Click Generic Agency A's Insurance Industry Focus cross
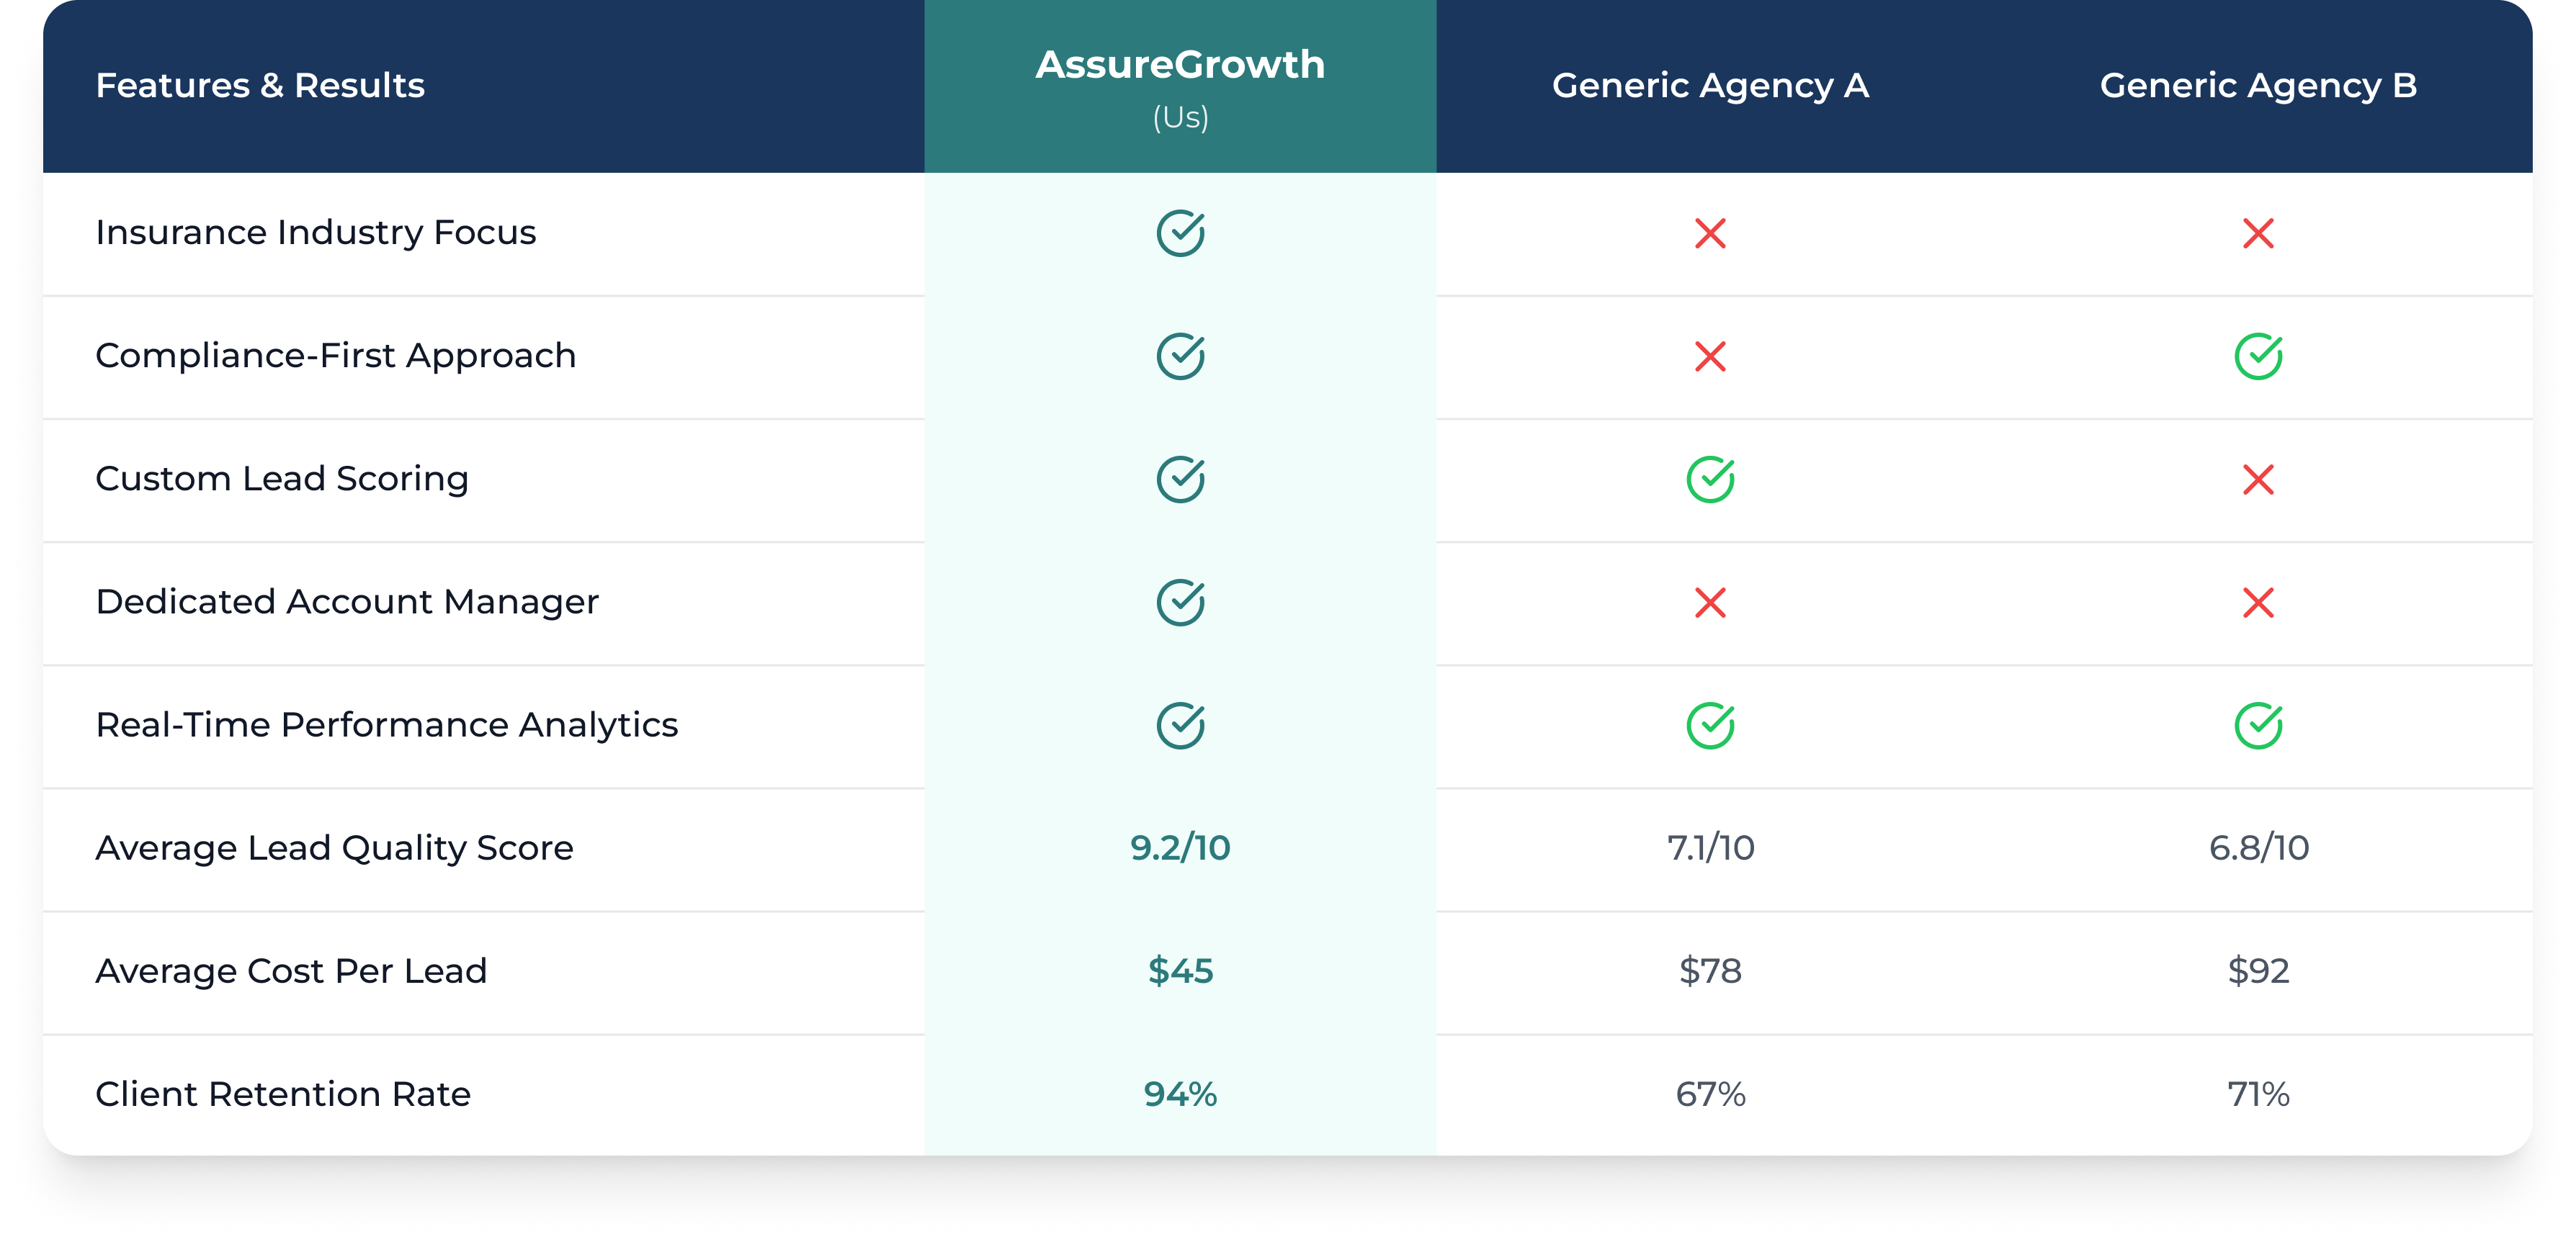 tap(1710, 234)
